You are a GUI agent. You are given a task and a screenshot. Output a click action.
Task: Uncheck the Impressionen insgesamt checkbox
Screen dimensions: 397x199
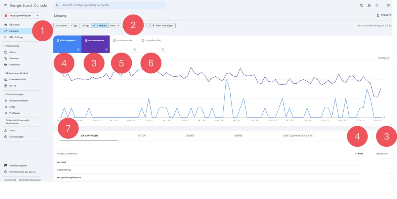tap(86, 40)
